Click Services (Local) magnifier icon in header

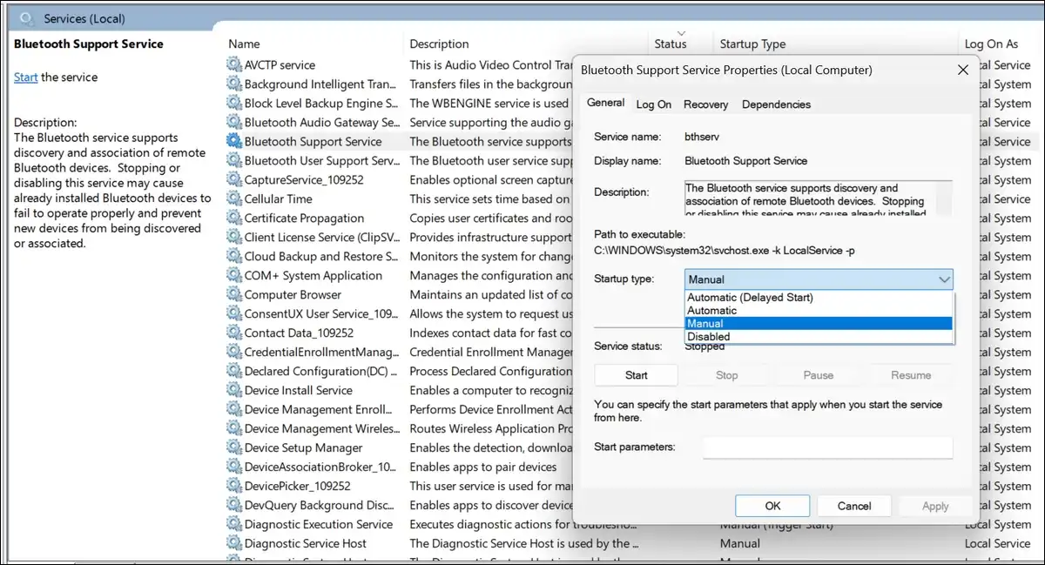pos(27,18)
